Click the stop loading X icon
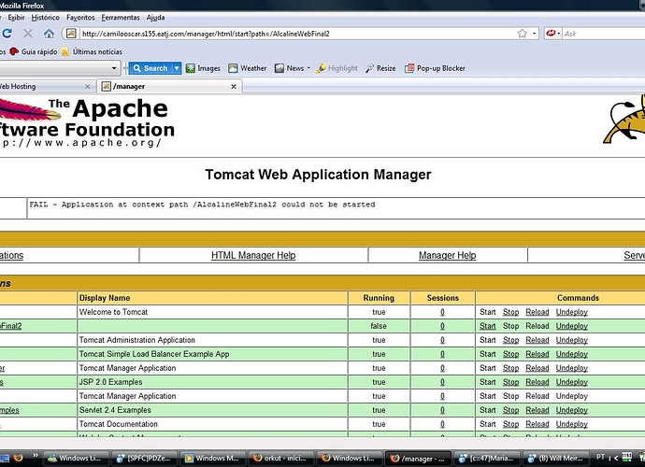Image resolution: width=645 pixels, height=467 pixels. click(28, 34)
